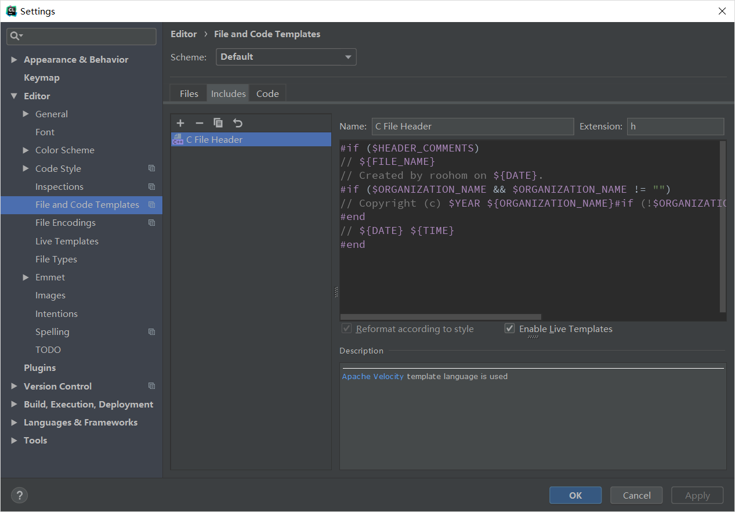
Task: Click the template Name field
Action: click(x=473, y=126)
